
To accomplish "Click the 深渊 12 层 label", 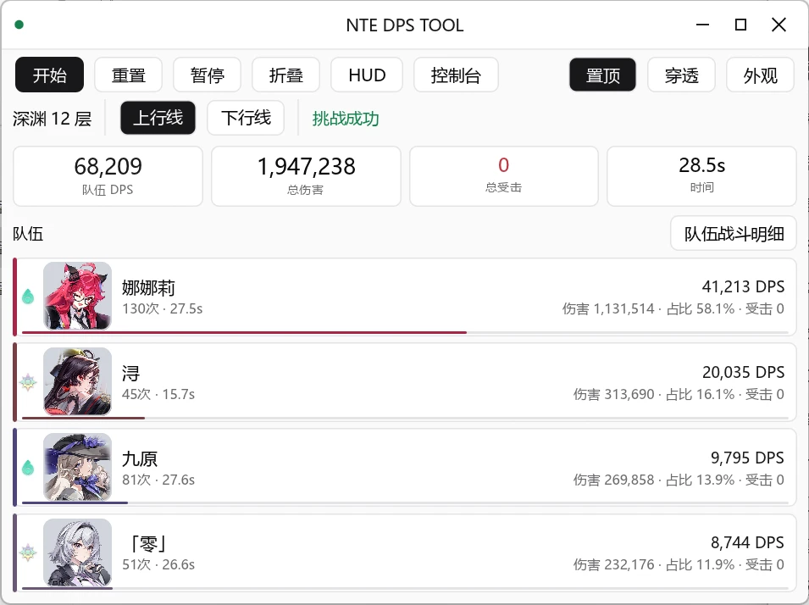I will point(53,119).
